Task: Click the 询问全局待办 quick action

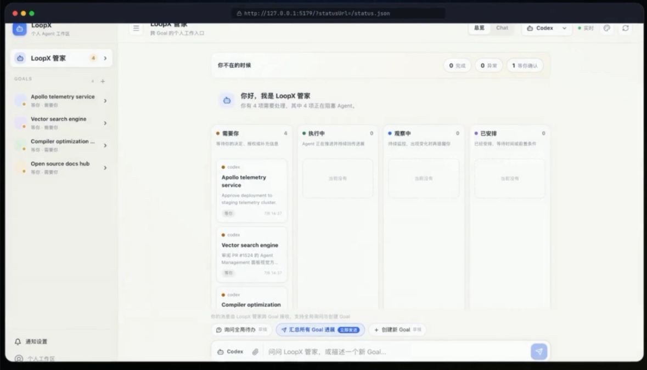Action: (241, 329)
